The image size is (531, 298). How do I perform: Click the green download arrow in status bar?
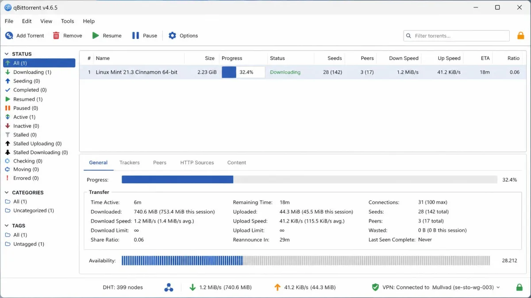[192, 287]
